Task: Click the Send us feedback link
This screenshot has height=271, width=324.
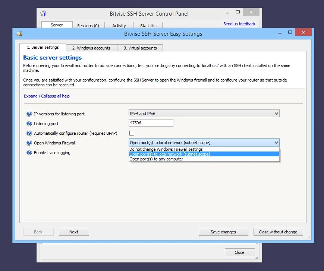Action: pos(239,24)
